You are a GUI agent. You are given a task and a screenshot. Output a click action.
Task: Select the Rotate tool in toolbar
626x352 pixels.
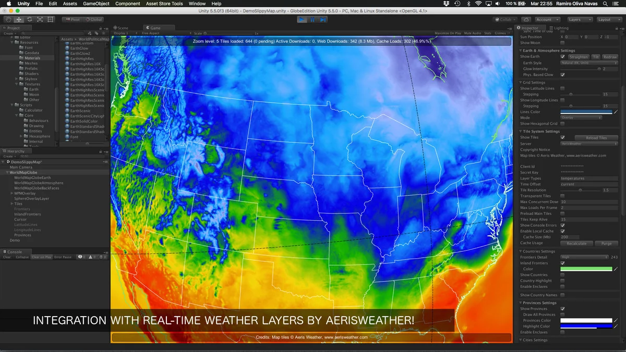29,19
